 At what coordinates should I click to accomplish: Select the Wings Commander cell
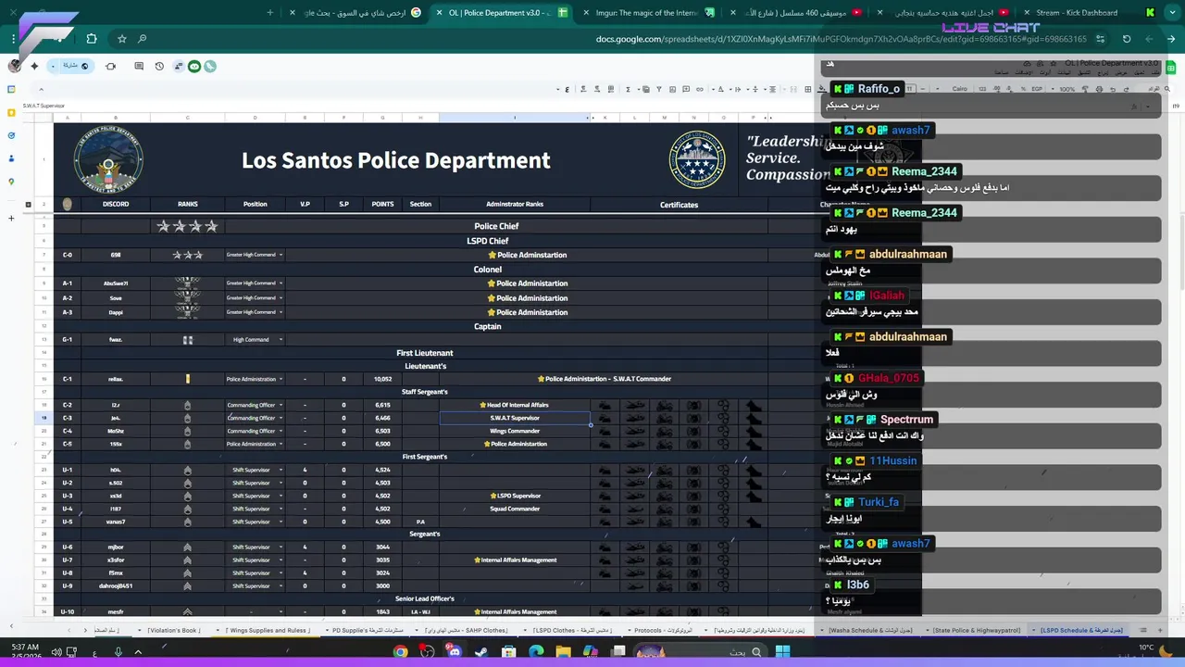[x=515, y=431]
